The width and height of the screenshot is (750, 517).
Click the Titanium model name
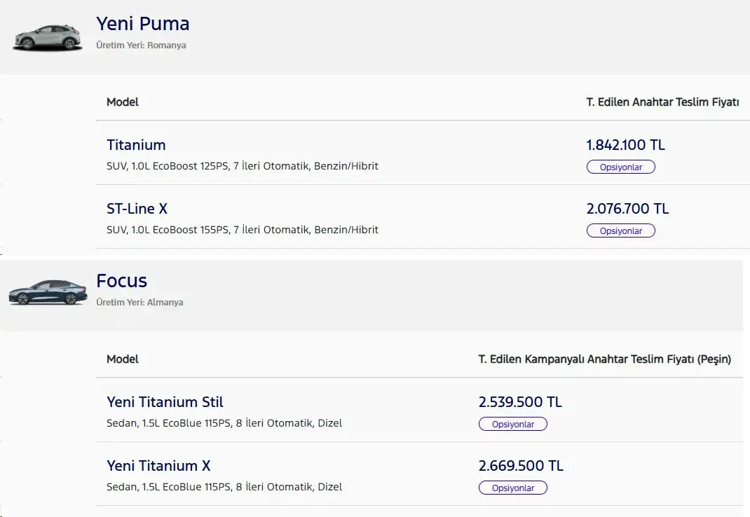136,145
